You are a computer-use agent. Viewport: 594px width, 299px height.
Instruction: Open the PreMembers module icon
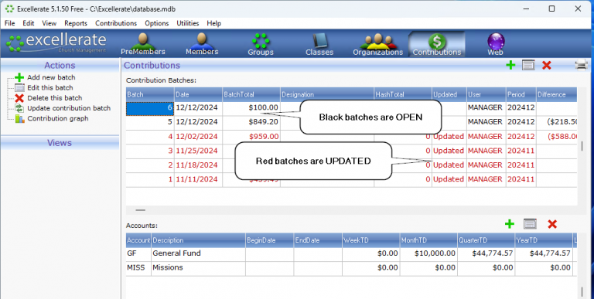coord(143,44)
